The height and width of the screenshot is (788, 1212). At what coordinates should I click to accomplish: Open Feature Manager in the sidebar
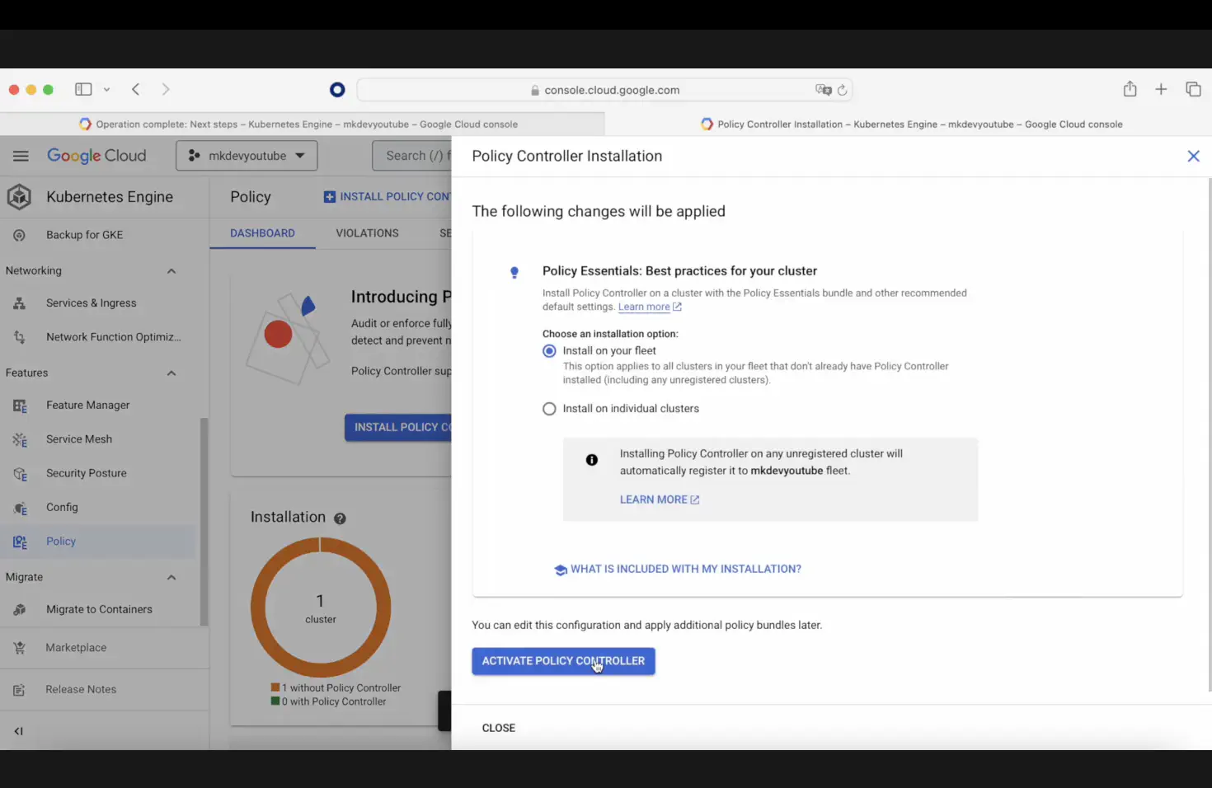[x=98, y=406]
